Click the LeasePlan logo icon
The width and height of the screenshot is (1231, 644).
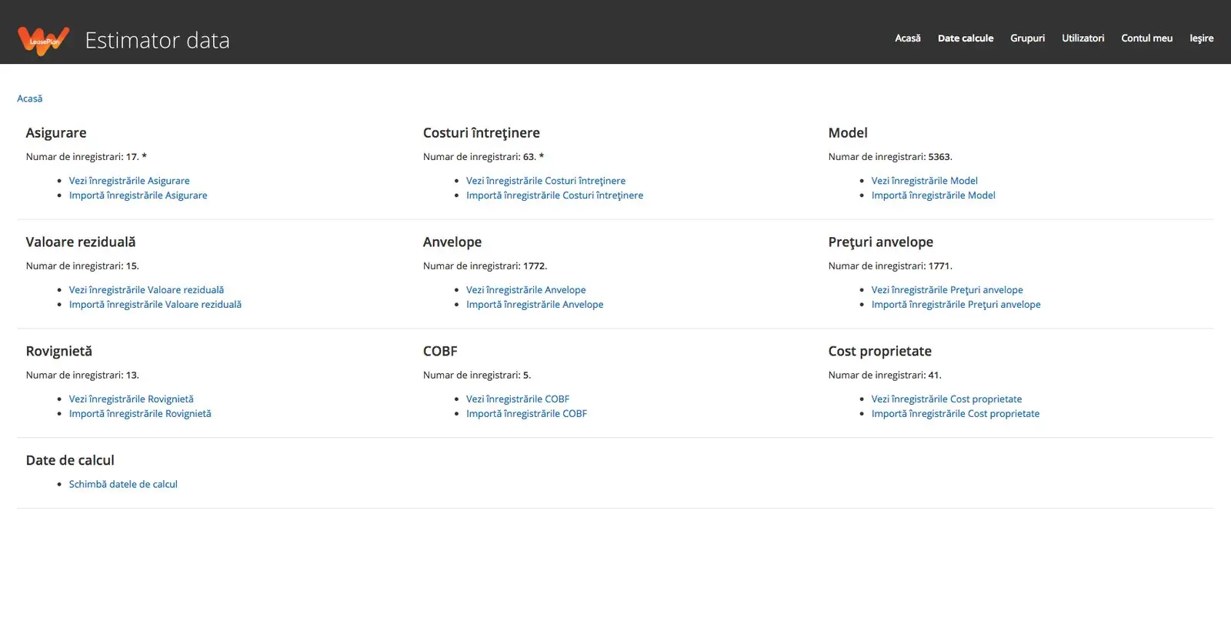[44, 40]
